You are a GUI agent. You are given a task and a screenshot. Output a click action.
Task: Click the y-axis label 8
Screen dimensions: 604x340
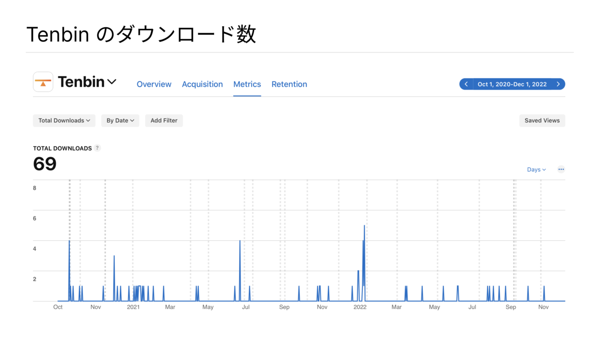[35, 188]
